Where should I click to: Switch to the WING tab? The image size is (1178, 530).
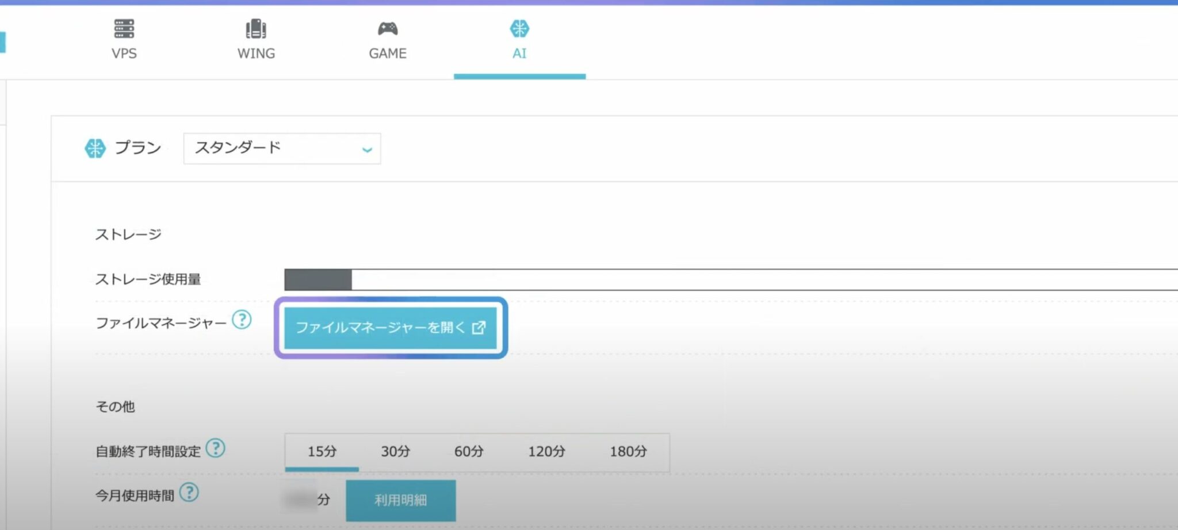click(x=255, y=40)
